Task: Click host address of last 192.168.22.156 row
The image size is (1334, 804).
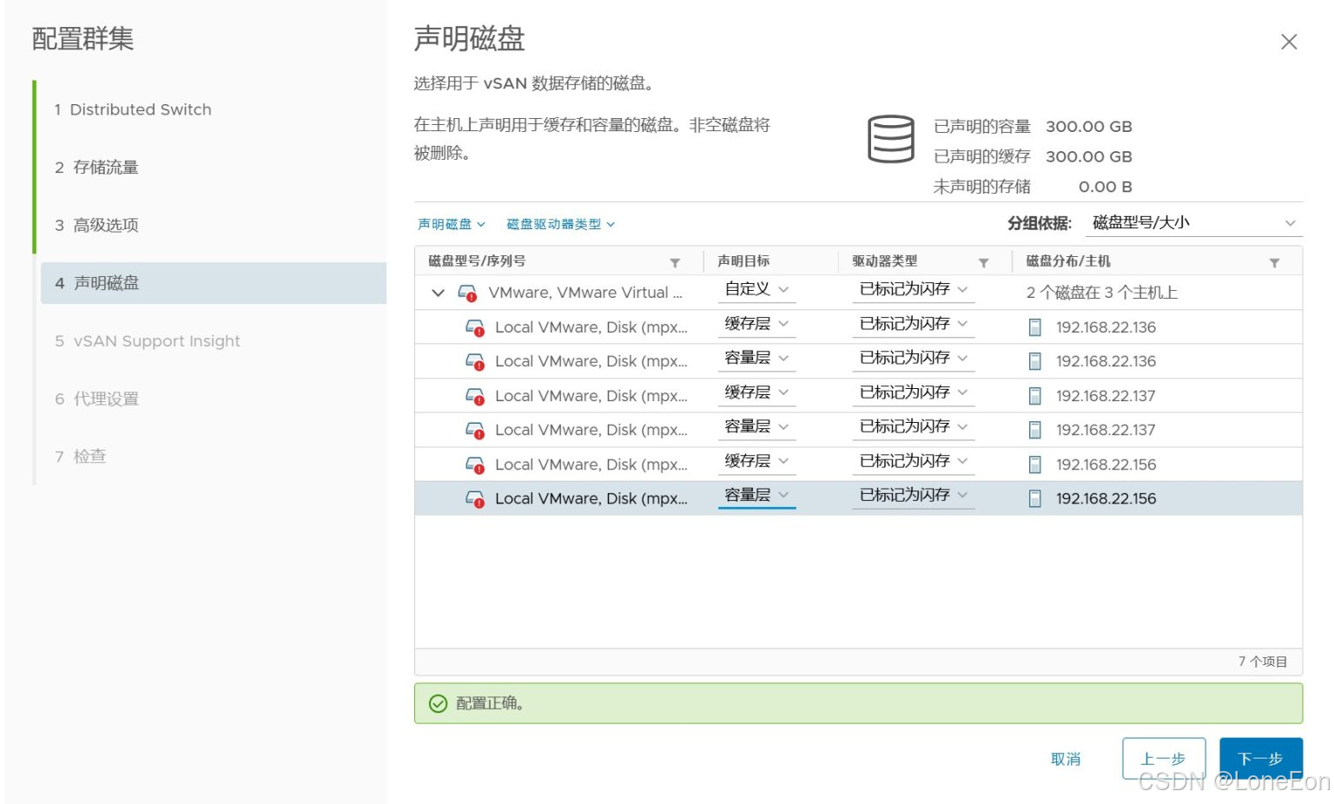Action: click(x=1106, y=498)
